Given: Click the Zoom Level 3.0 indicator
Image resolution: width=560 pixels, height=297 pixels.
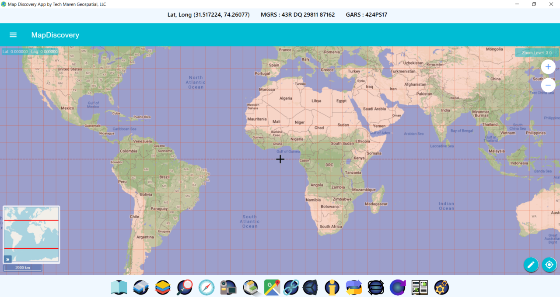Looking at the screenshot, I should tap(536, 52).
